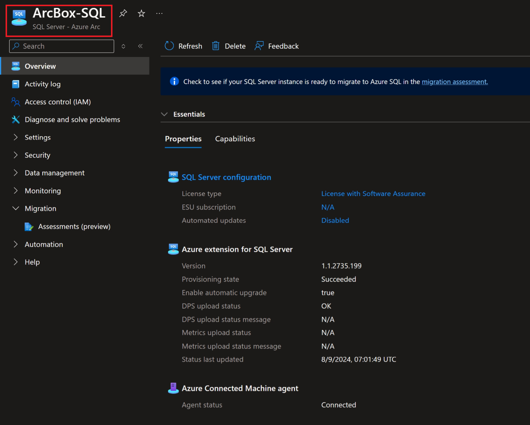Viewport: 530px width, 425px height.
Task: Click the Diagnose wrench icon
Action: 16,120
